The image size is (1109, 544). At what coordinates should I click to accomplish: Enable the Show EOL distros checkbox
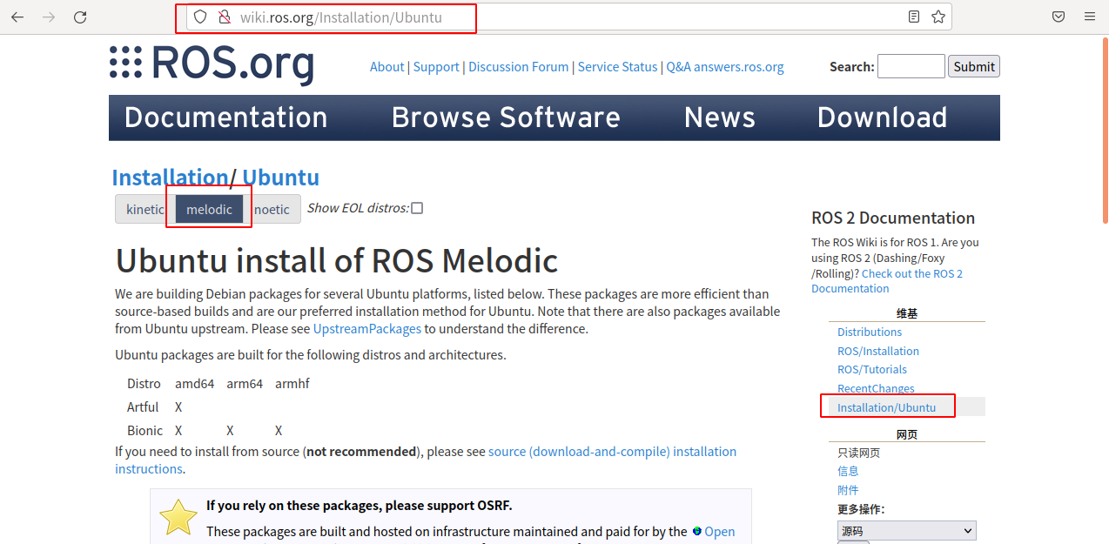coord(417,208)
